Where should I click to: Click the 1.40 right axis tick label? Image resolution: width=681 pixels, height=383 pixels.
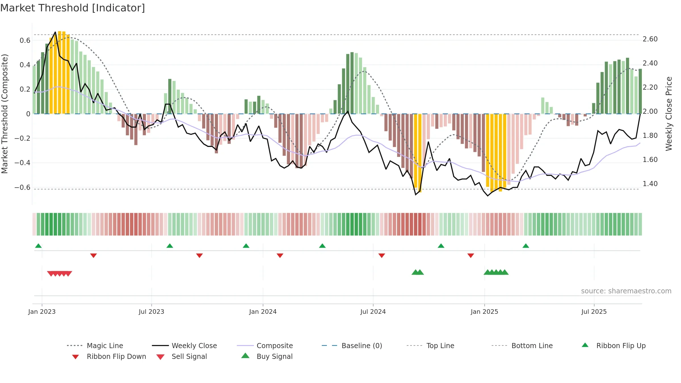click(x=650, y=184)
